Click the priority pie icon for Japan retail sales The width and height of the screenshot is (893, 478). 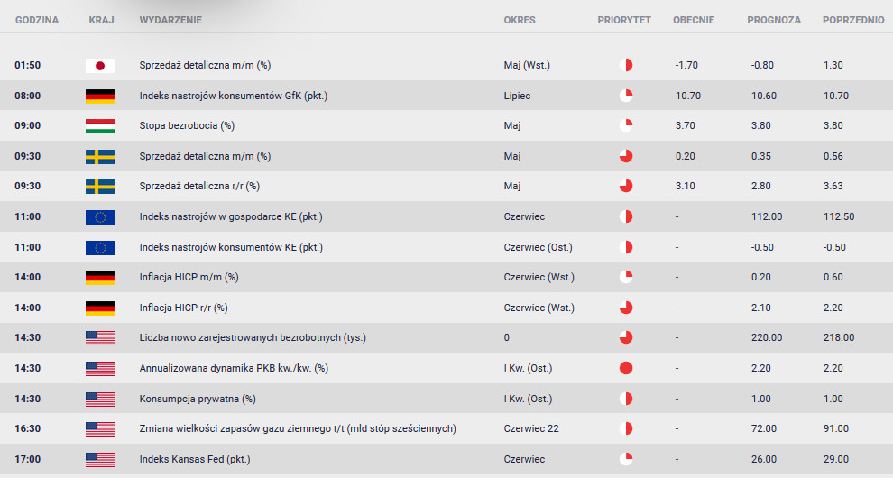coord(626,65)
